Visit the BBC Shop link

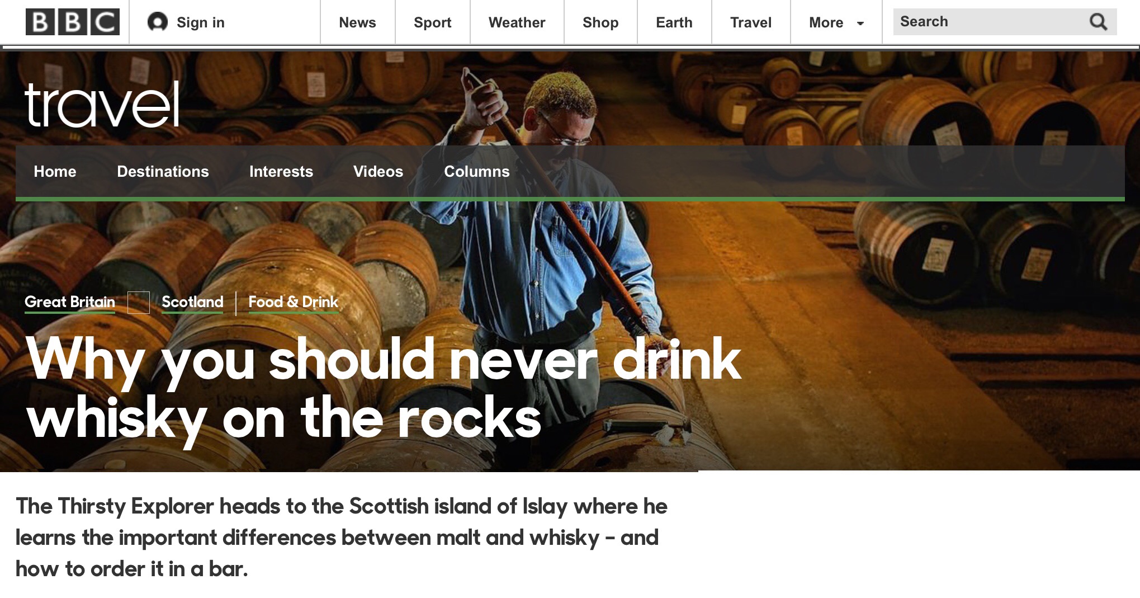[x=600, y=22]
